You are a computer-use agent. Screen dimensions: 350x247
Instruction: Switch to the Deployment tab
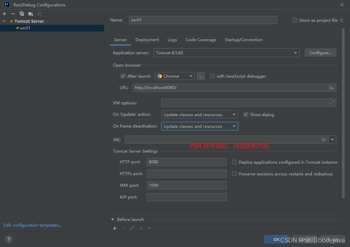coord(147,40)
